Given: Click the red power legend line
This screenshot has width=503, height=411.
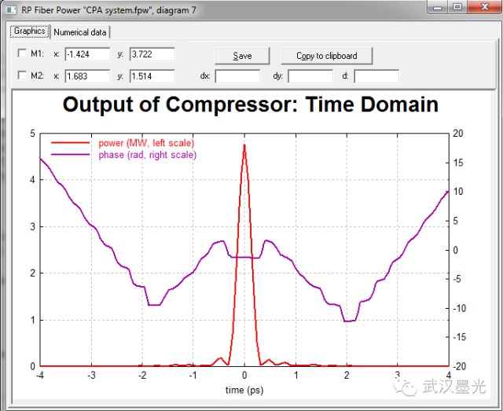Looking at the screenshot, I should pyautogui.click(x=72, y=144).
